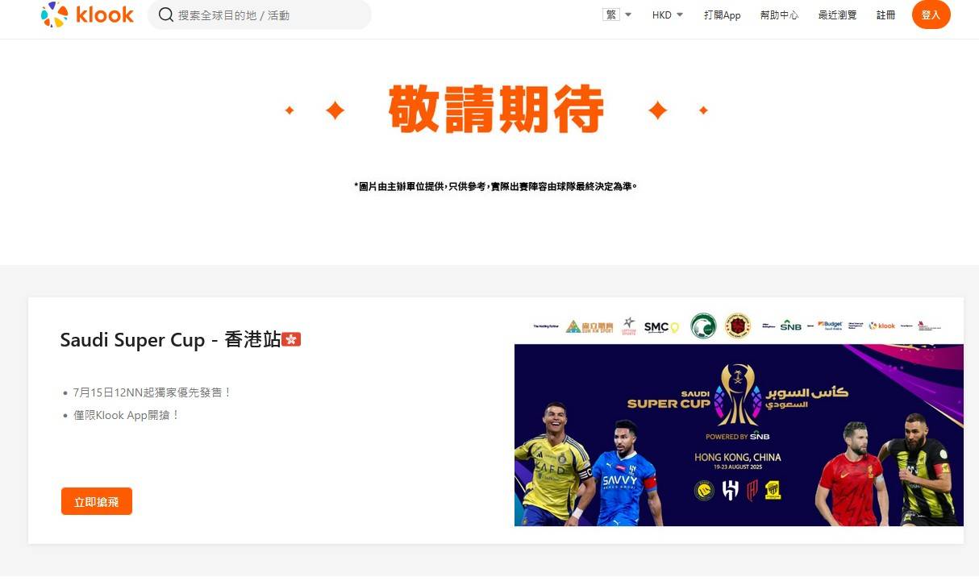This screenshot has height=581, width=979.
Task: Open the 繁 language dropdown
Action: 617,15
